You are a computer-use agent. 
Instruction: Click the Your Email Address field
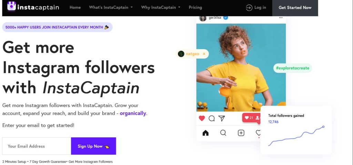pos(37,146)
